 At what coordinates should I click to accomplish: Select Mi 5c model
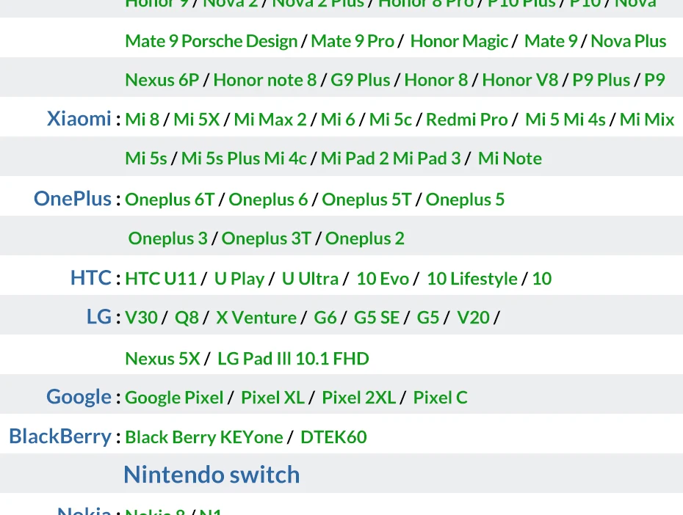point(390,119)
